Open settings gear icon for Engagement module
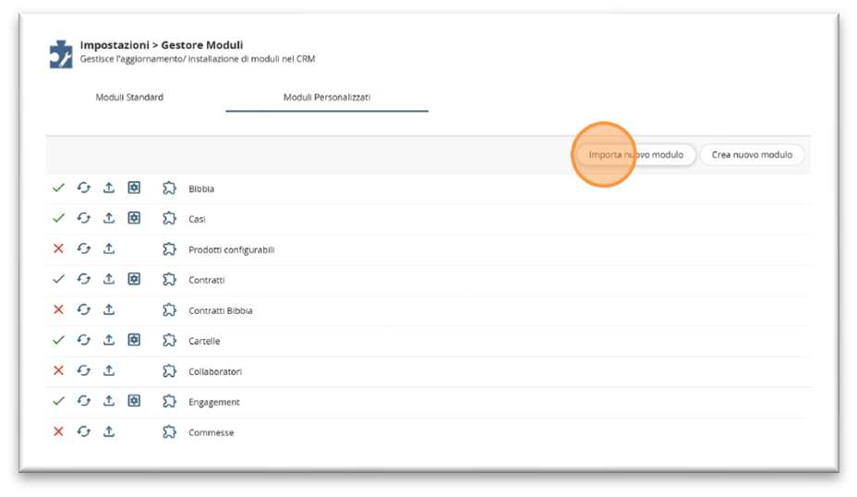 point(134,401)
